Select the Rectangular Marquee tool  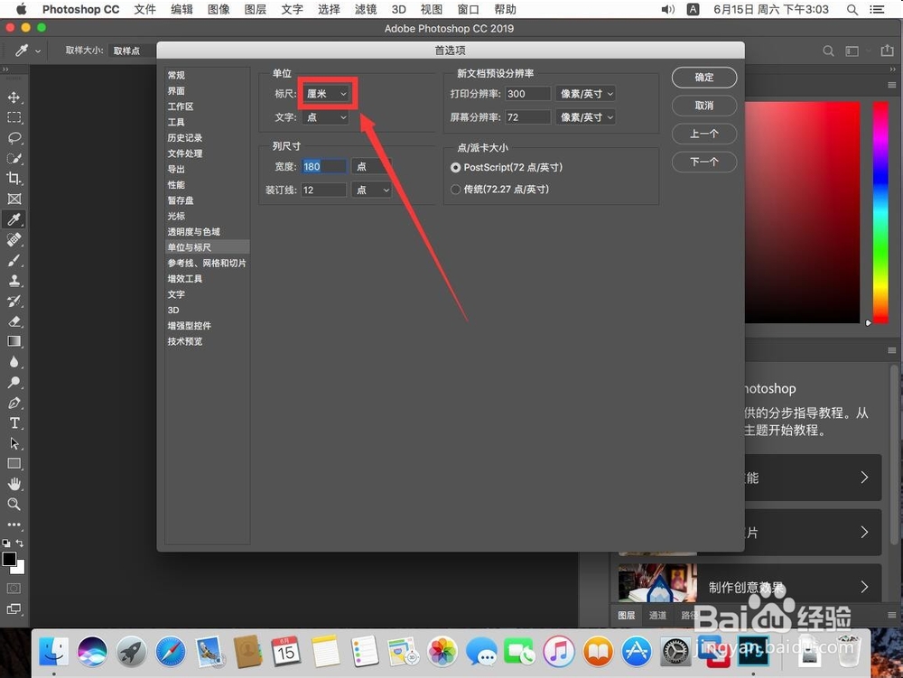[x=14, y=118]
